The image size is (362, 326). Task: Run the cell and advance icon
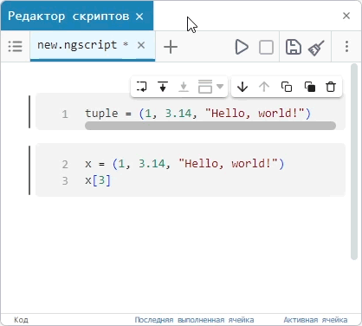coord(142,87)
